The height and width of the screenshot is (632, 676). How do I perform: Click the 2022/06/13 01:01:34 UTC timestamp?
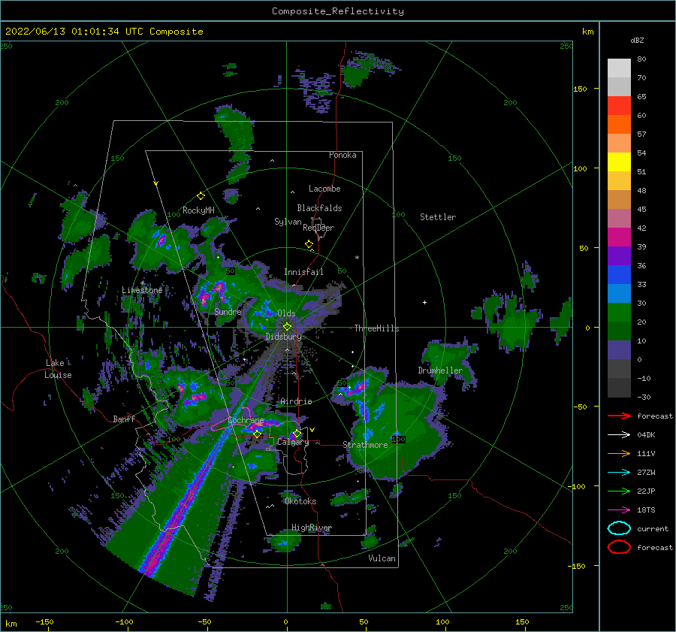[62, 31]
